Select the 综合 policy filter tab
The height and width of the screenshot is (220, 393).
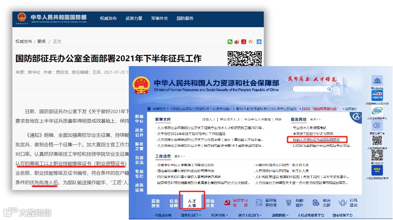[x=278, y=119]
